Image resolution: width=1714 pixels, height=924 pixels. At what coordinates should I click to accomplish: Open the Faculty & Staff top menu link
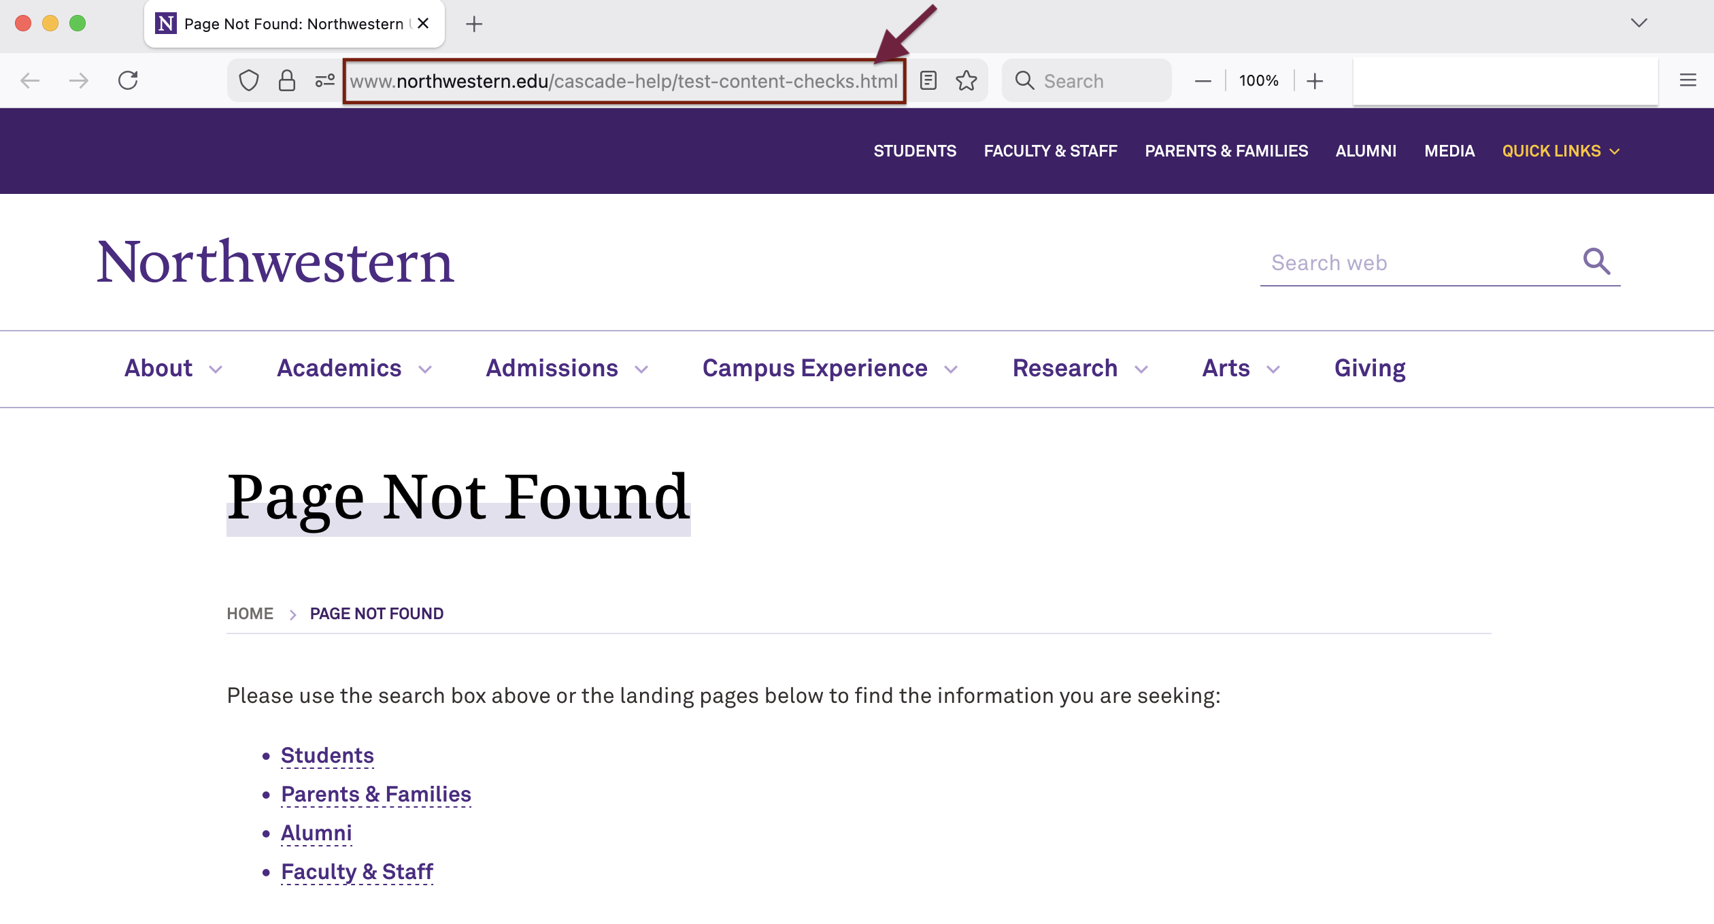coord(1050,151)
